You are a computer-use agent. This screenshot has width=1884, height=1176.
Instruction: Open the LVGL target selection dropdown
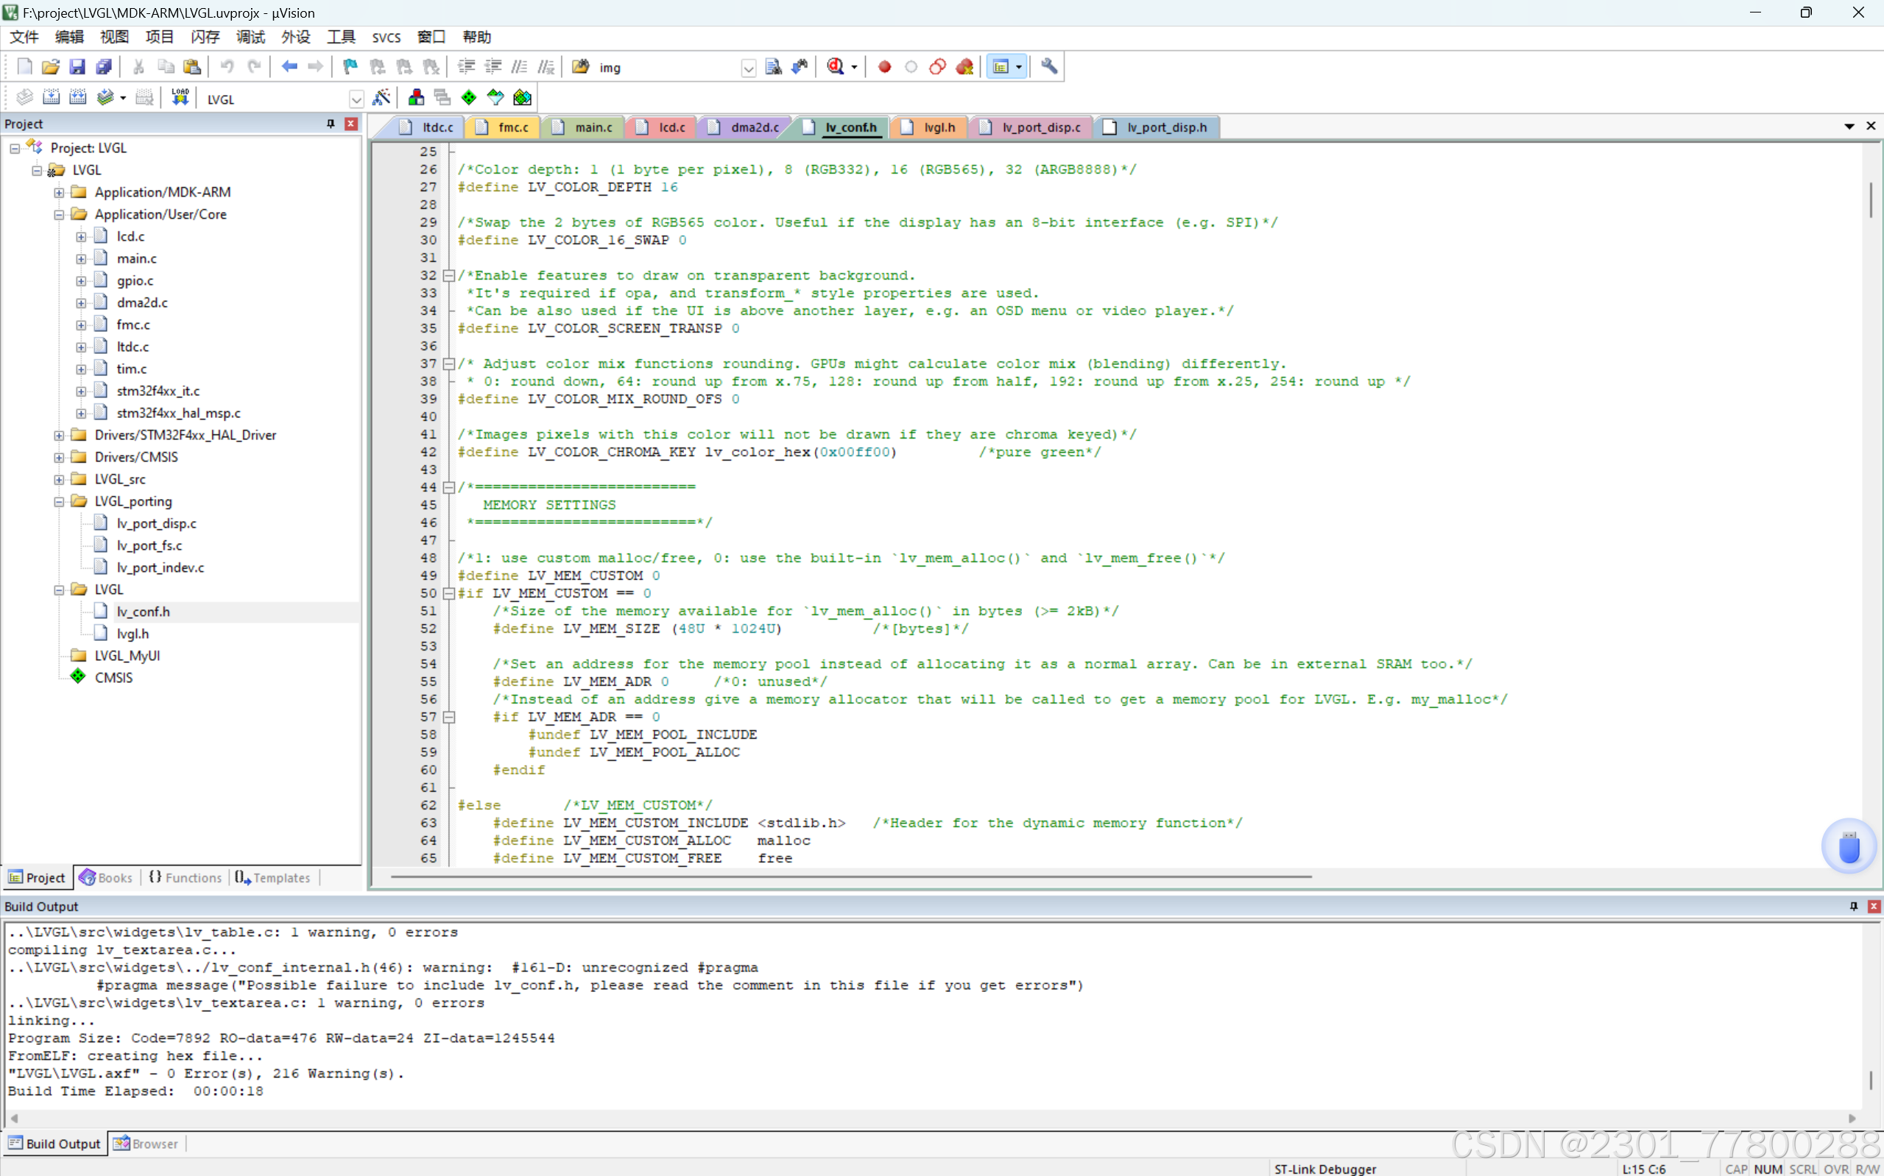(356, 99)
